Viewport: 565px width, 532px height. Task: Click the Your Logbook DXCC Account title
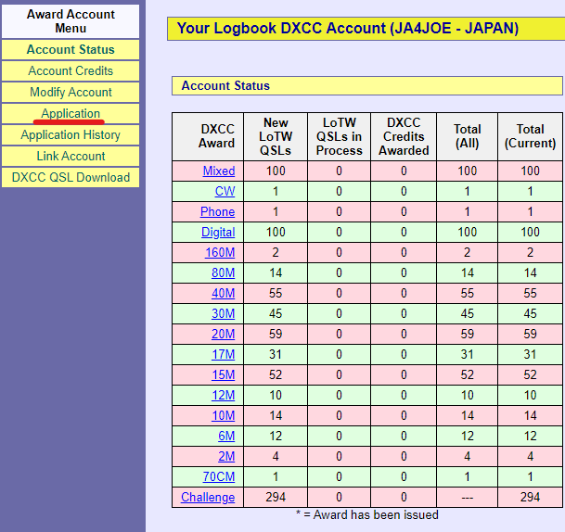(x=348, y=28)
